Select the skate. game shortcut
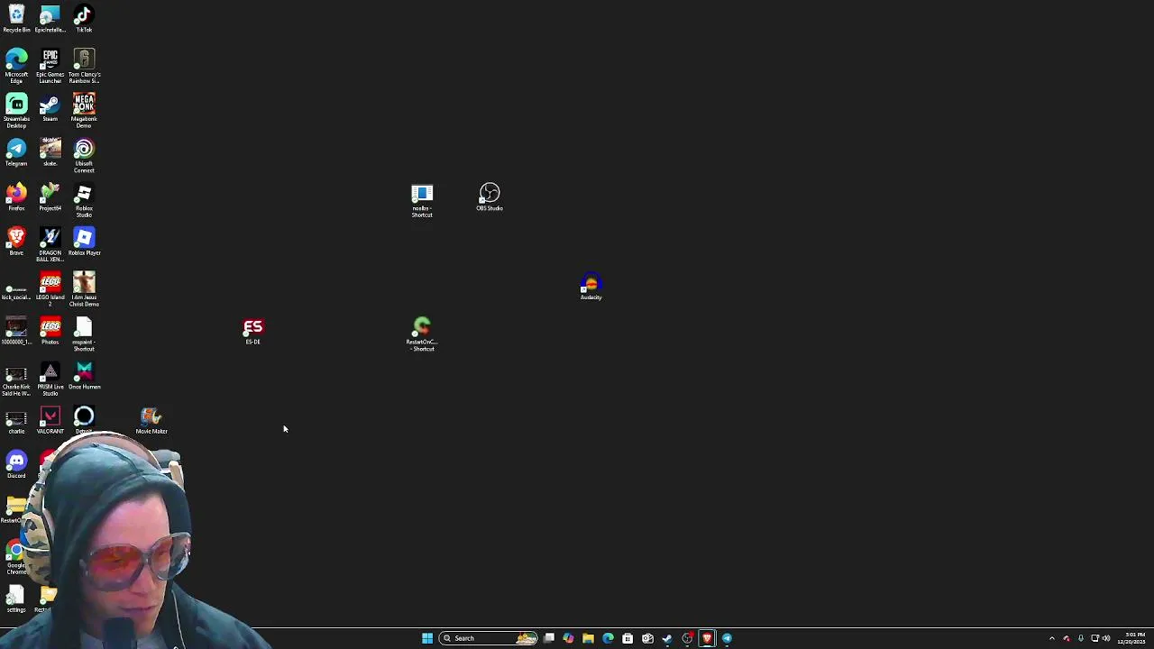This screenshot has height=649, width=1154. point(50,152)
